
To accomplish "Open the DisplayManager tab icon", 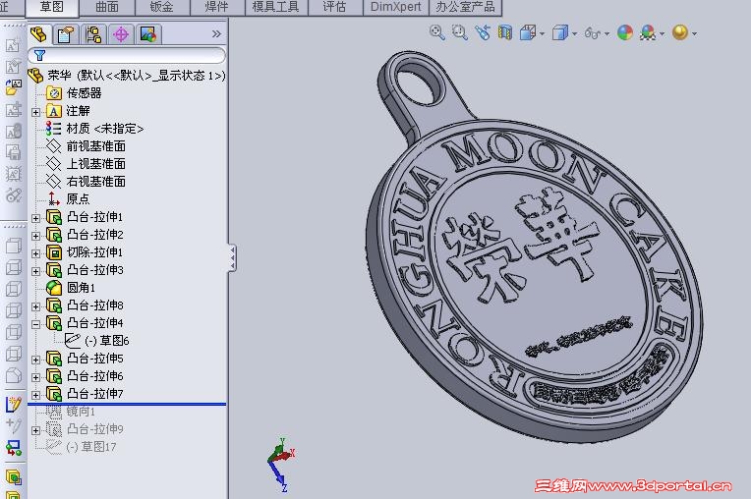I will [x=148, y=34].
